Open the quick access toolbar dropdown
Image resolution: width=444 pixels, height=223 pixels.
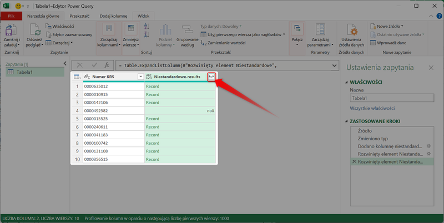(x=28, y=6)
